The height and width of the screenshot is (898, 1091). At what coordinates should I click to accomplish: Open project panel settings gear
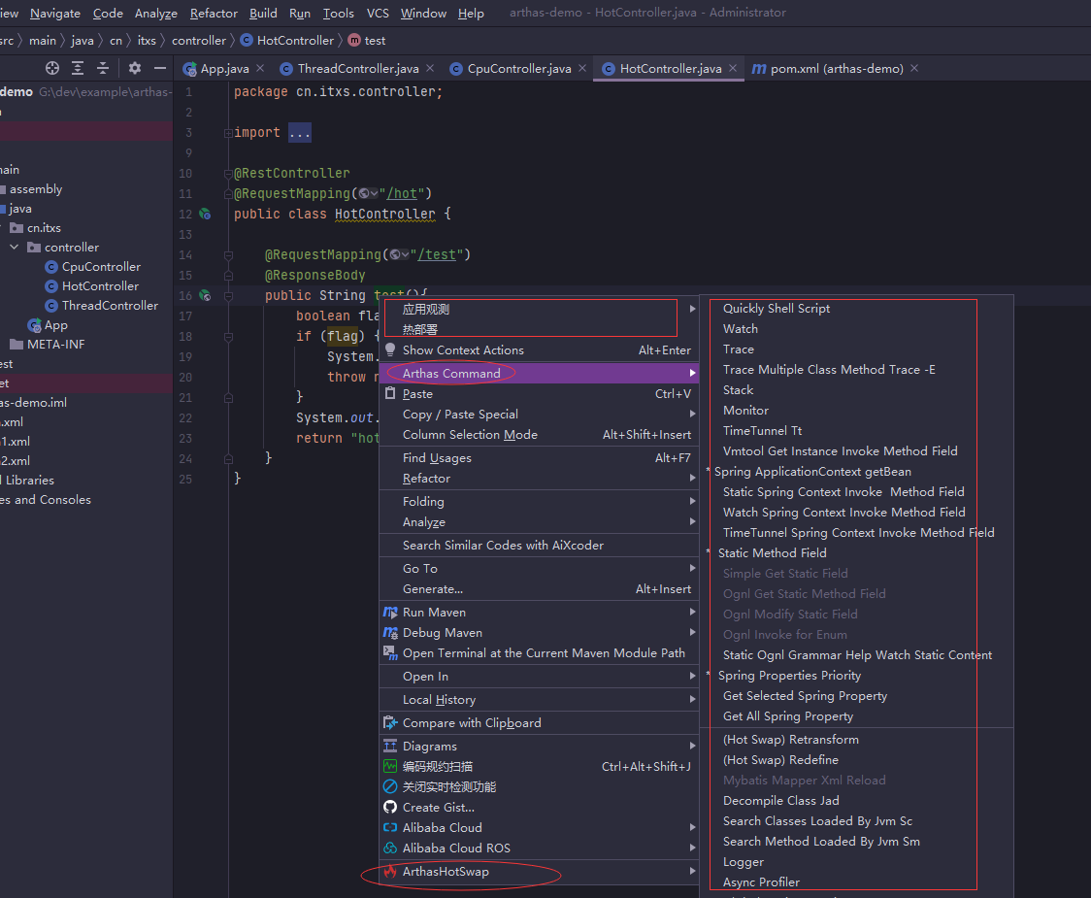tap(134, 68)
